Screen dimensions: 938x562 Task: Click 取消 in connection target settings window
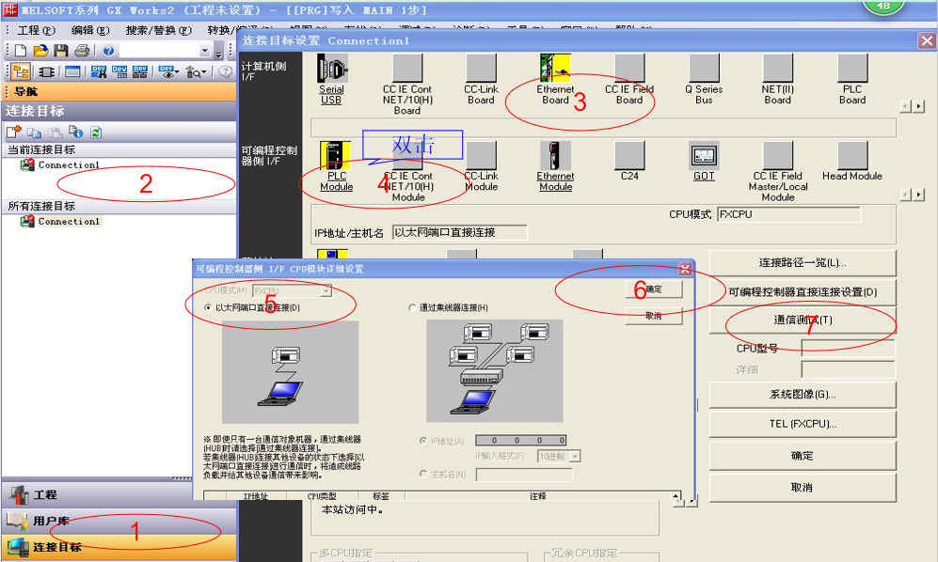[803, 487]
